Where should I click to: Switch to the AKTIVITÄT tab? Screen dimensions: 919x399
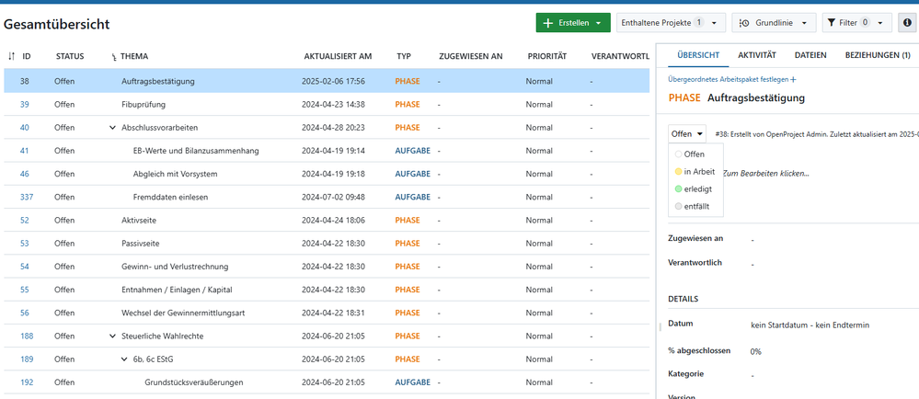tap(757, 55)
